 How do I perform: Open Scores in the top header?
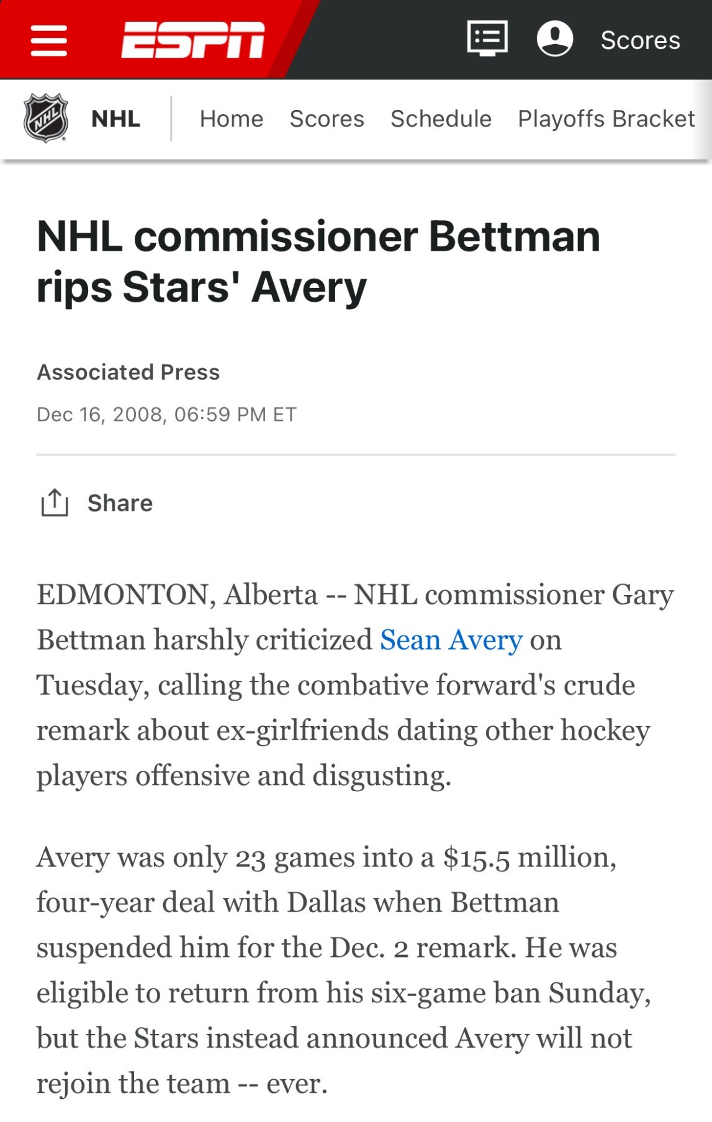[640, 40]
